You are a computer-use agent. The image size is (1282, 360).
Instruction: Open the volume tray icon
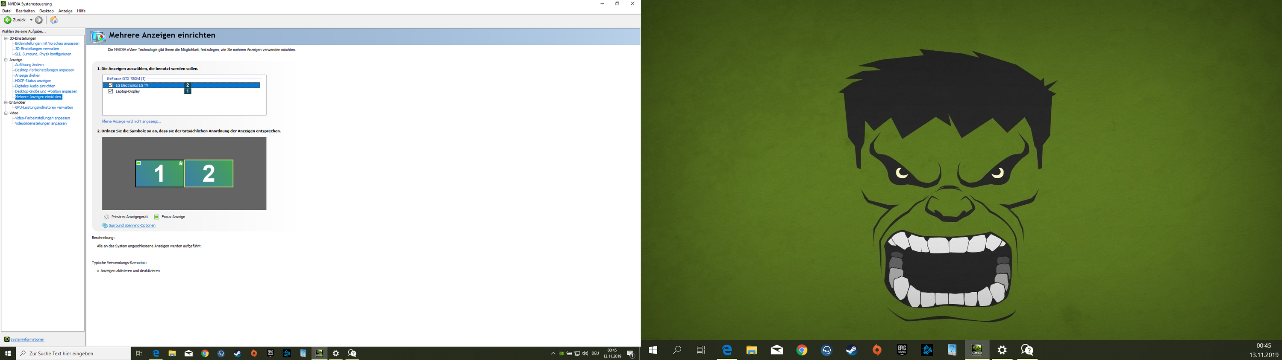pyautogui.click(x=585, y=354)
